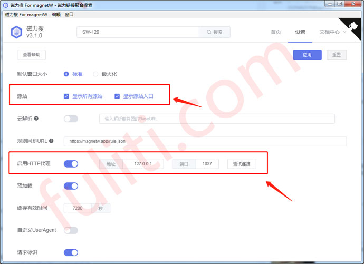Uncheck the 显示源站入口 checkbox
Viewport: 364px width, 264px height.
click(118, 96)
